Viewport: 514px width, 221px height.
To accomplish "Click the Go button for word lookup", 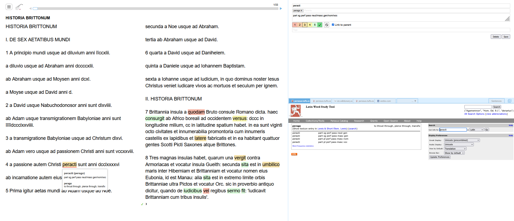I will point(487,130).
